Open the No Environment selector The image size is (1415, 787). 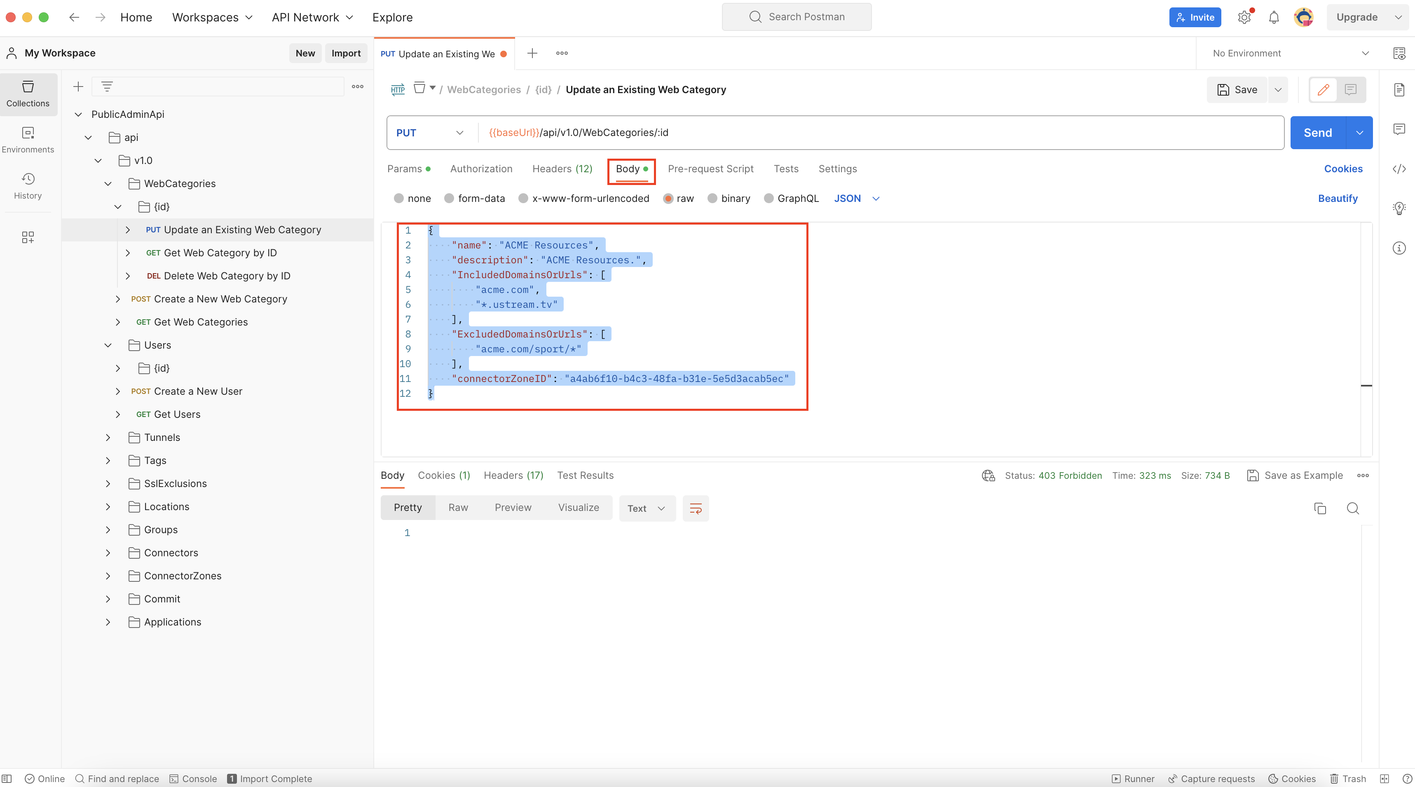pos(1290,53)
